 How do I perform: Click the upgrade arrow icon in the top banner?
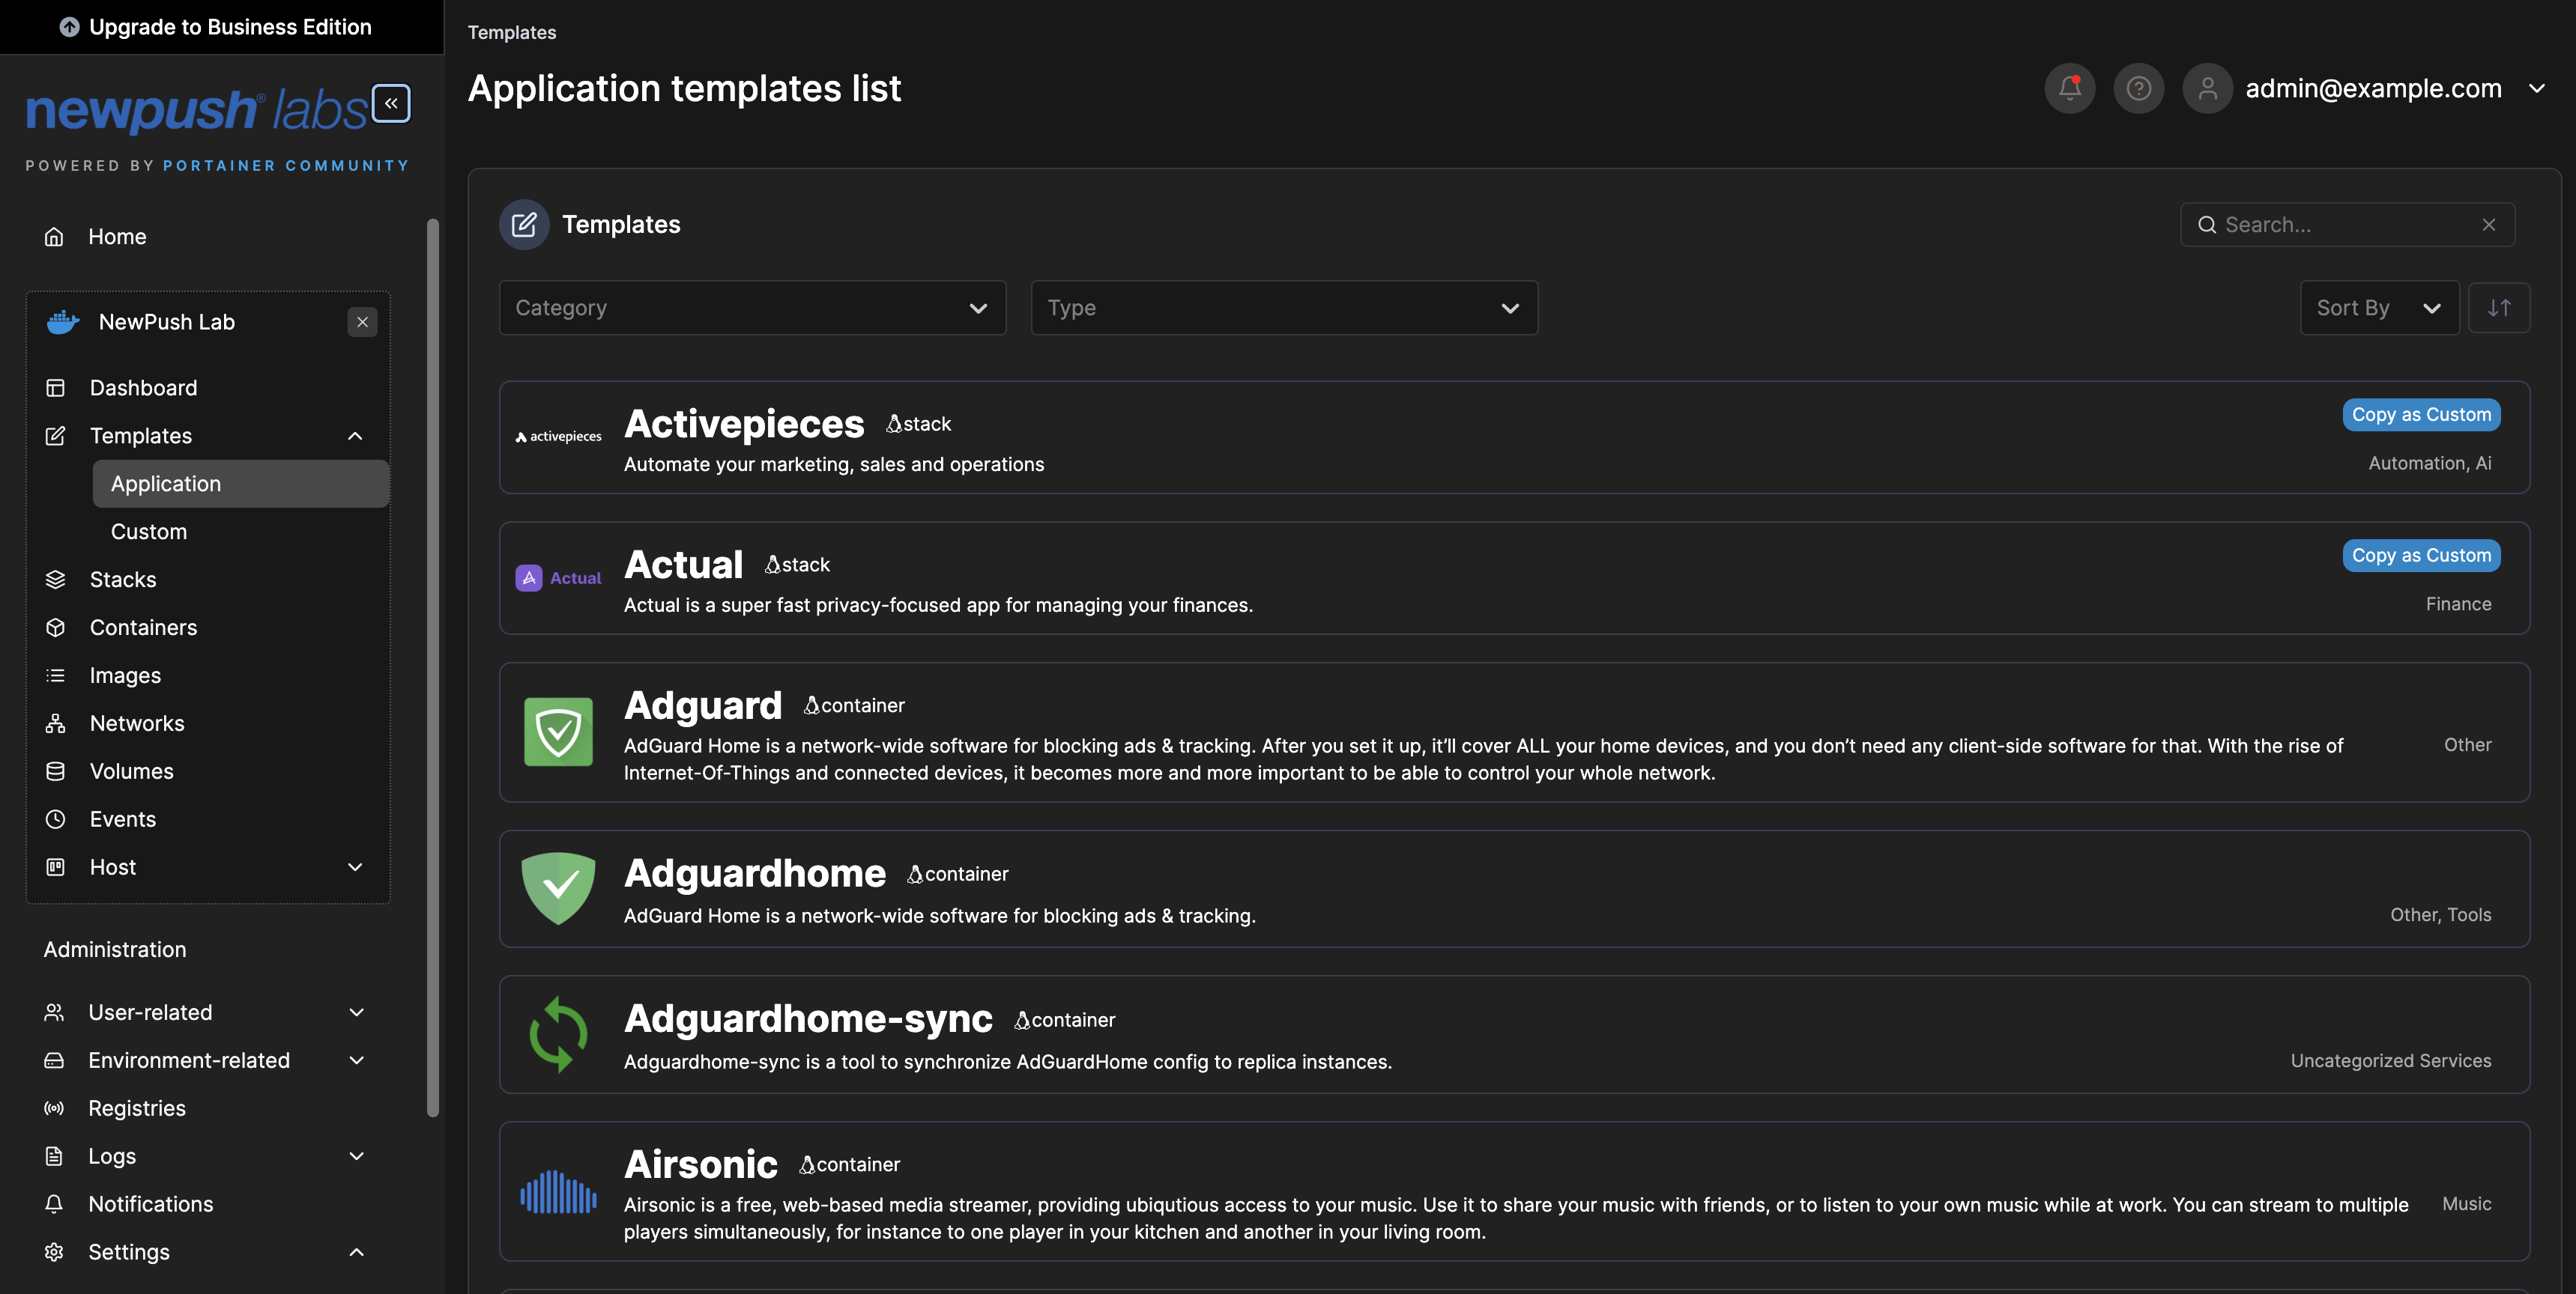(x=69, y=27)
